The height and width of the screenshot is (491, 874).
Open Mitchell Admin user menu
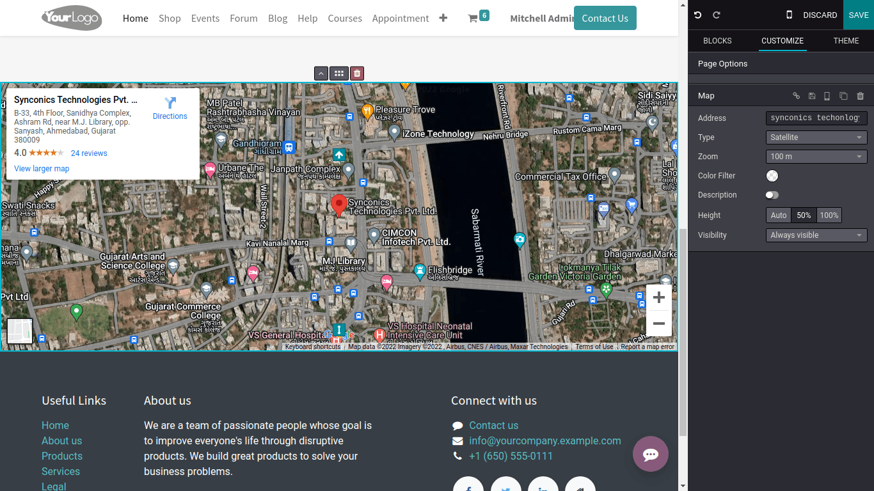[x=541, y=19]
